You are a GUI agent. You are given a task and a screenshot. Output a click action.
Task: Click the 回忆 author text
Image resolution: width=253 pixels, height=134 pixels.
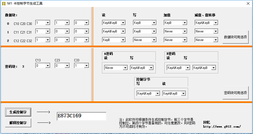(207, 122)
